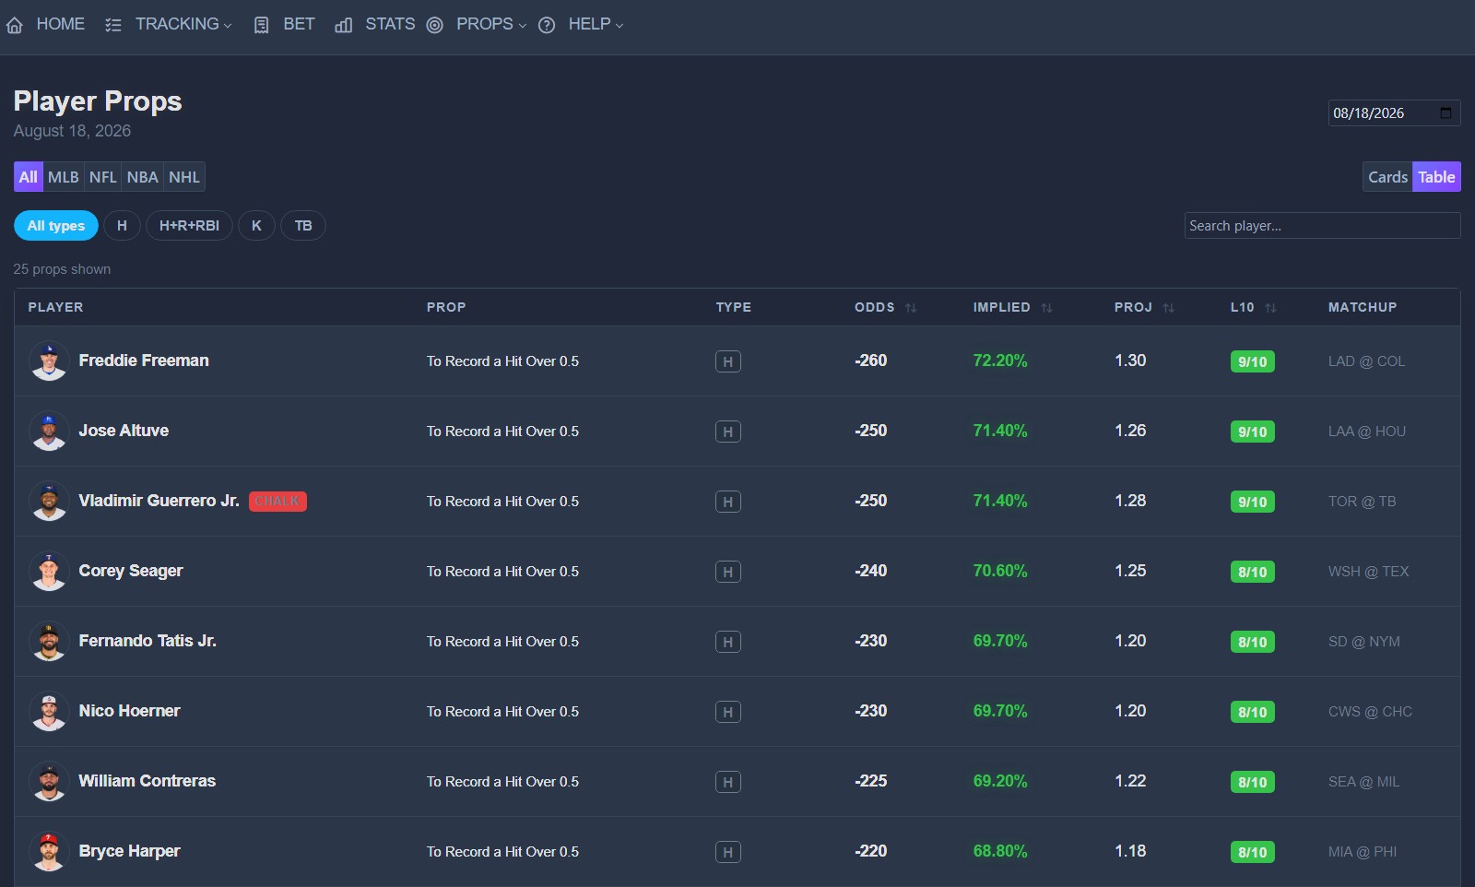Click the Vladimir Guerrero Jr. player name

point(159,501)
